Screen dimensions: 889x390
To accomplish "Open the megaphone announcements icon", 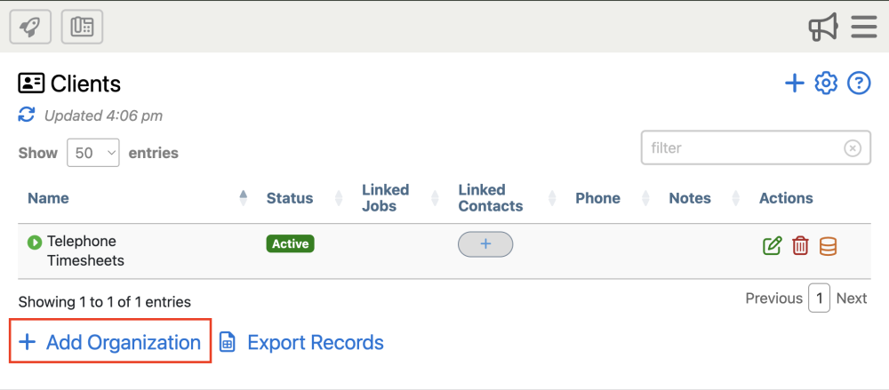I will (x=823, y=27).
